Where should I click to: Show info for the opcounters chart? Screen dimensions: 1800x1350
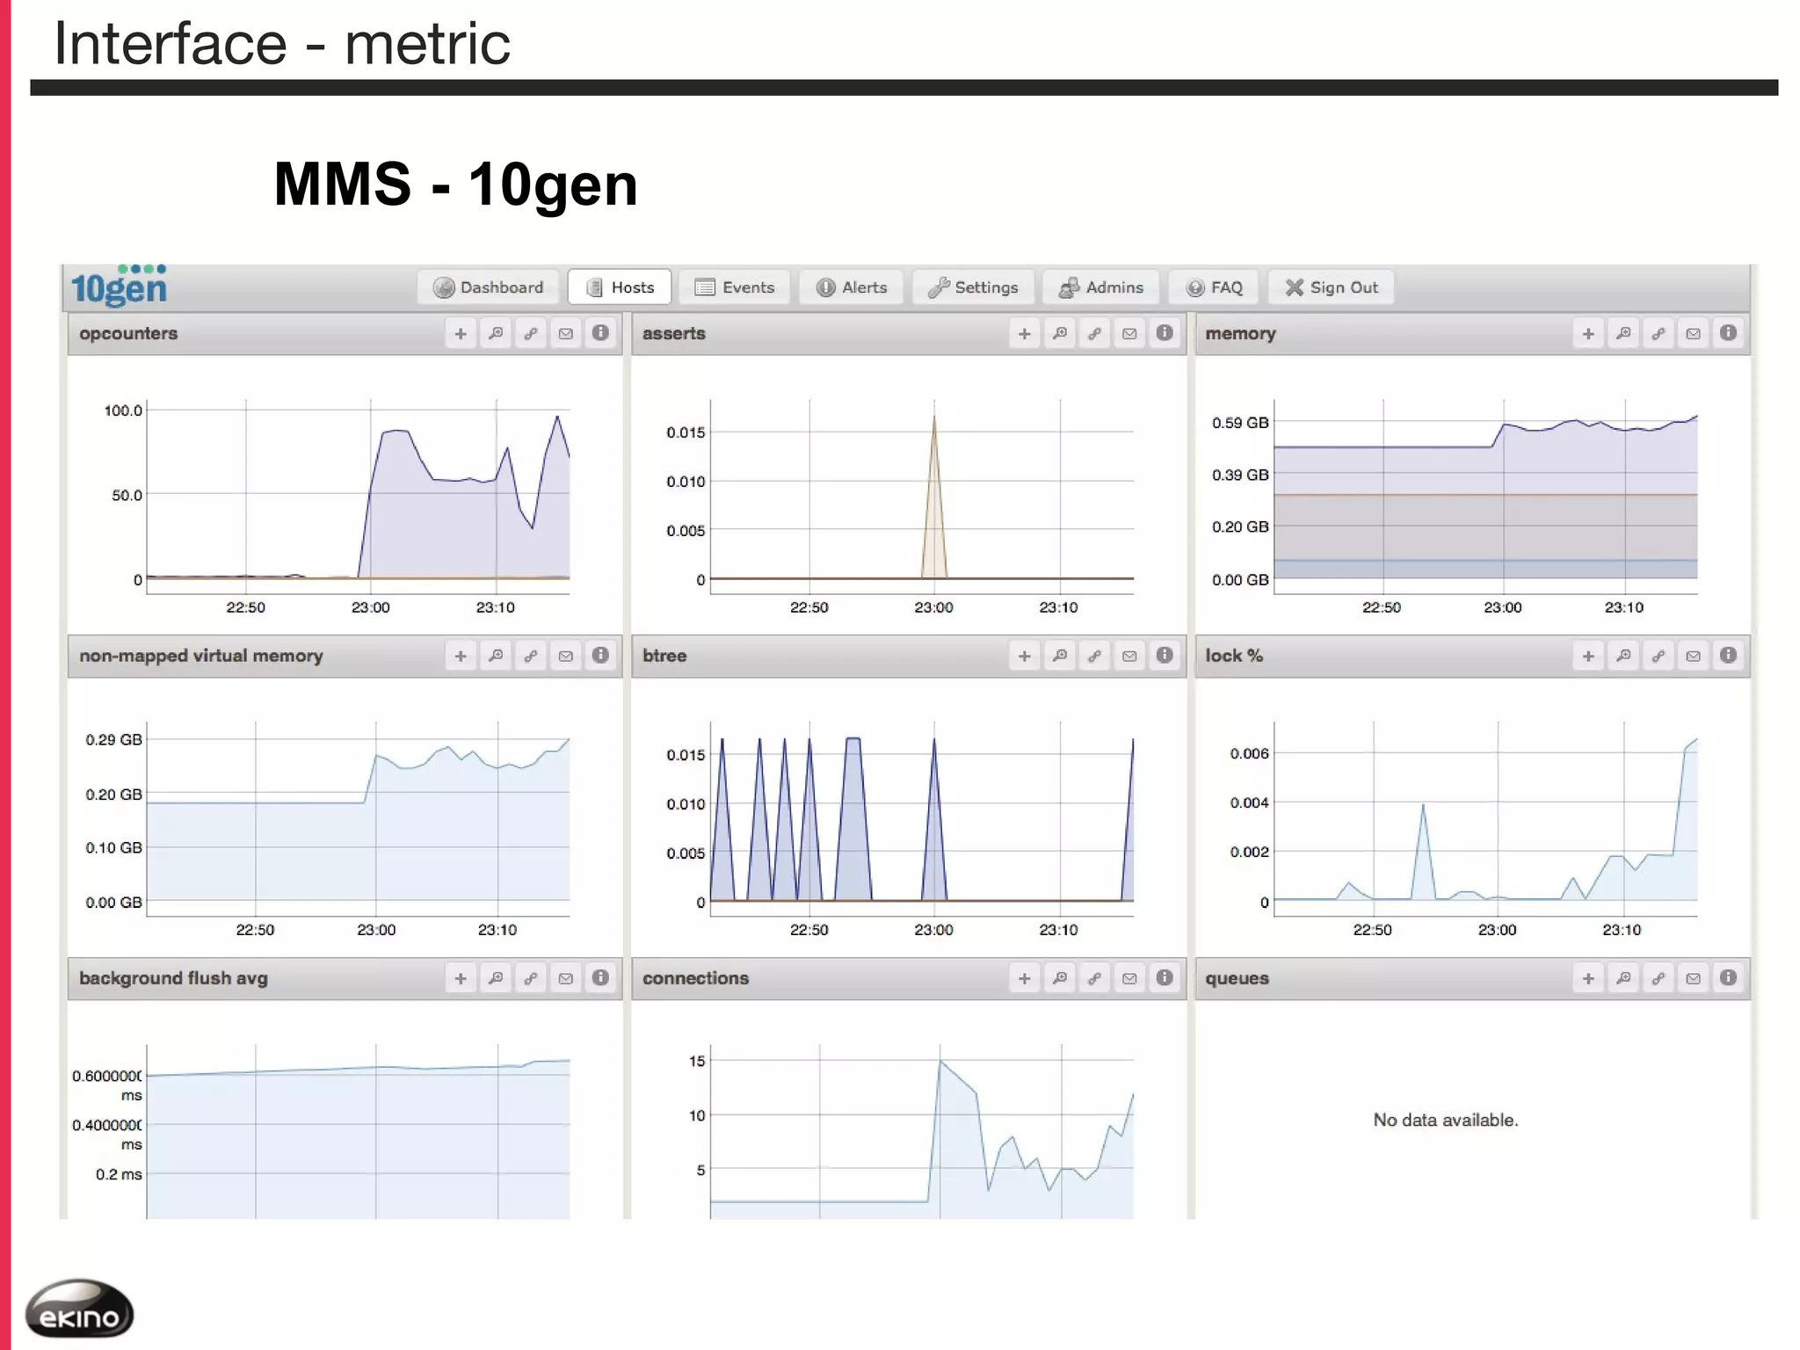pos(600,333)
